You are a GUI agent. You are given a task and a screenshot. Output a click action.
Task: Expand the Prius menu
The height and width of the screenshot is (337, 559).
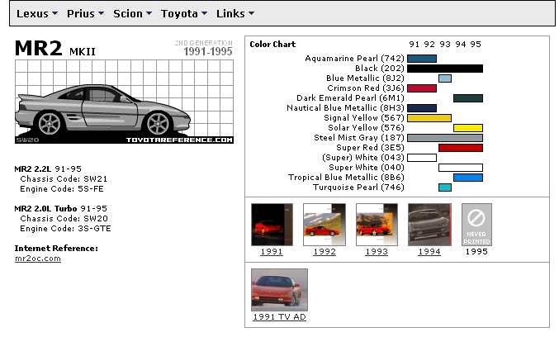click(84, 14)
